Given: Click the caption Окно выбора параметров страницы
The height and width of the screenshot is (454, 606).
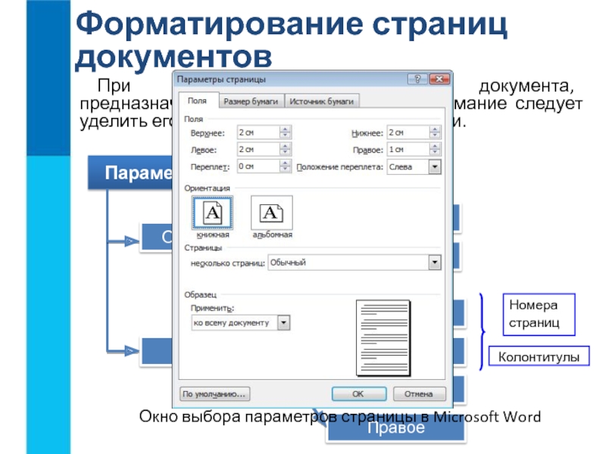Looking at the screenshot, I should (277, 417).
